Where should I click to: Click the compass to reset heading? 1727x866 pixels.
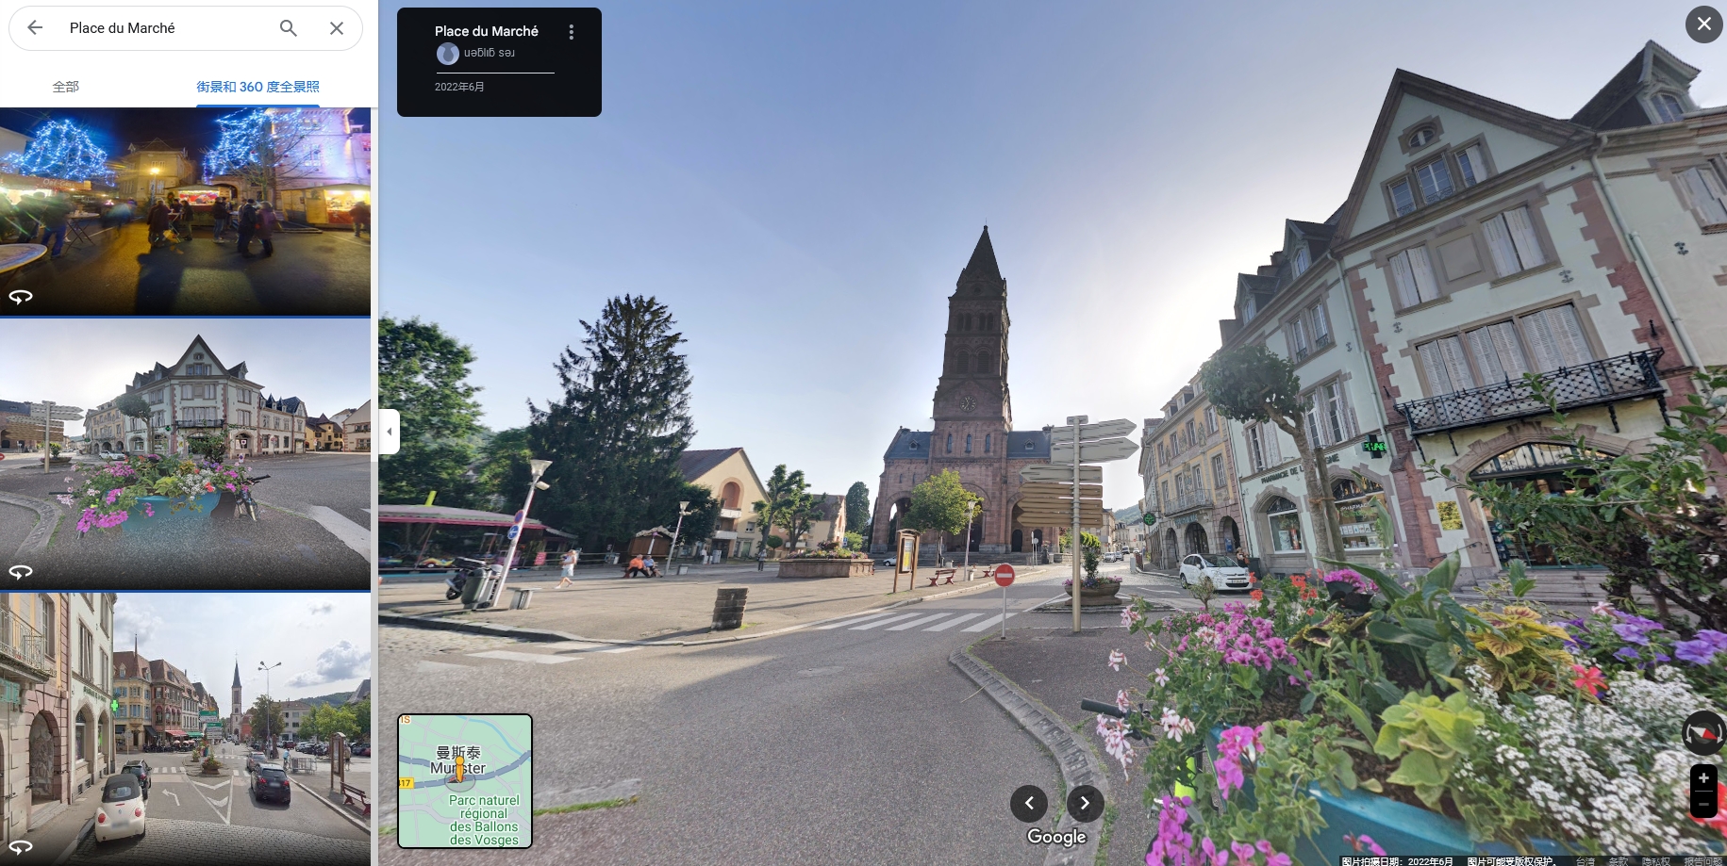pyautogui.click(x=1702, y=733)
